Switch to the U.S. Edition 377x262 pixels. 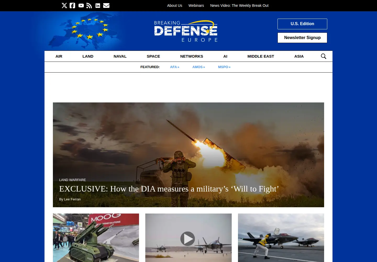[302, 24]
